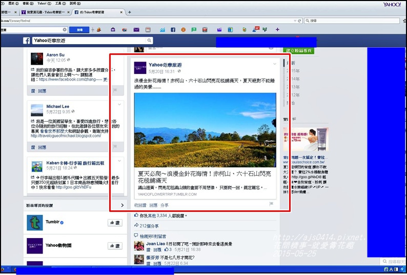Click the blue 搜尋 button in Yahoo toolbar
The width and height of the screenshot is (407, 275).
79,30
